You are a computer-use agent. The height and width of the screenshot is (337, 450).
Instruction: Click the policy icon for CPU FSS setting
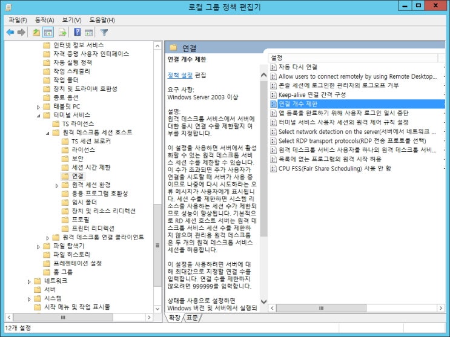click(x=274, y=168)
